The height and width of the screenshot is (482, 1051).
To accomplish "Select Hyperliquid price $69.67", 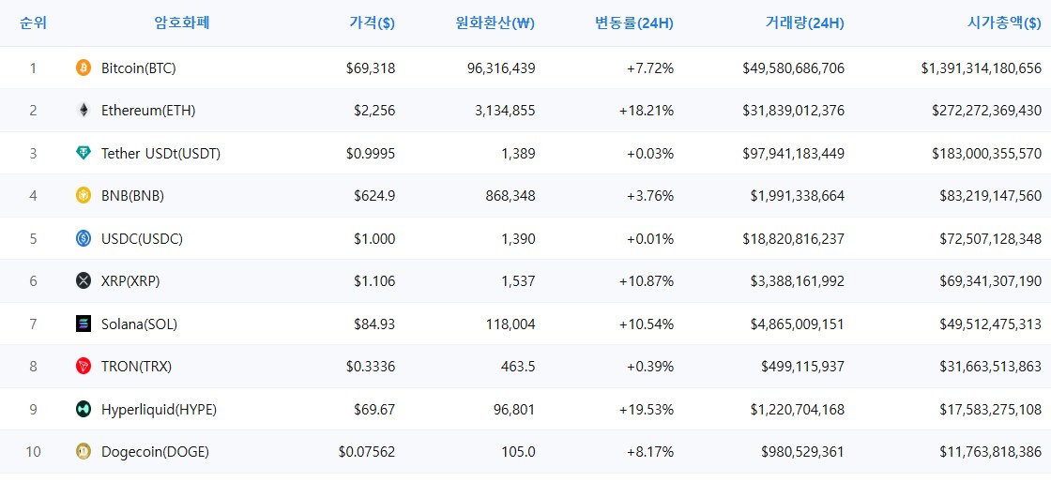I will pyautogui.click(x=374, y=410).
